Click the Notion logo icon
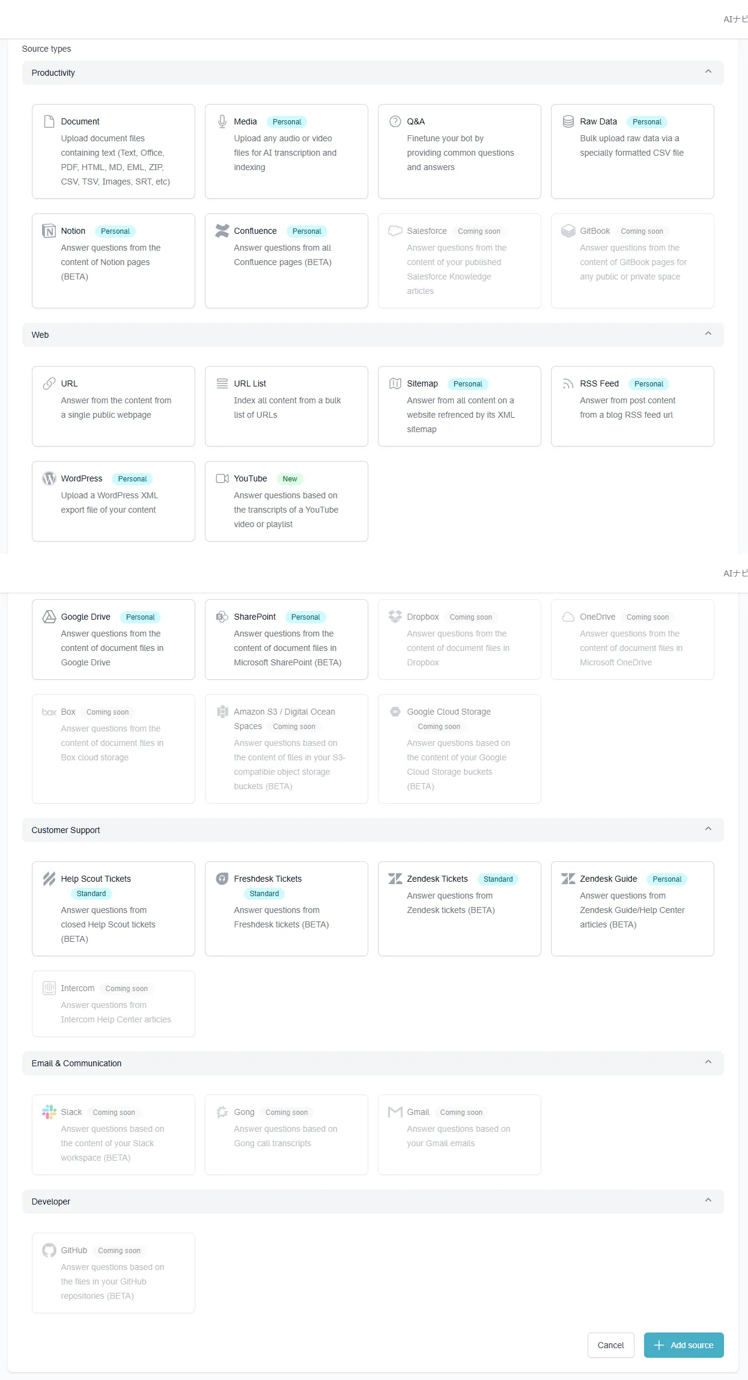748x1380 pixels. pyautogui.click(x=49, y=231)
